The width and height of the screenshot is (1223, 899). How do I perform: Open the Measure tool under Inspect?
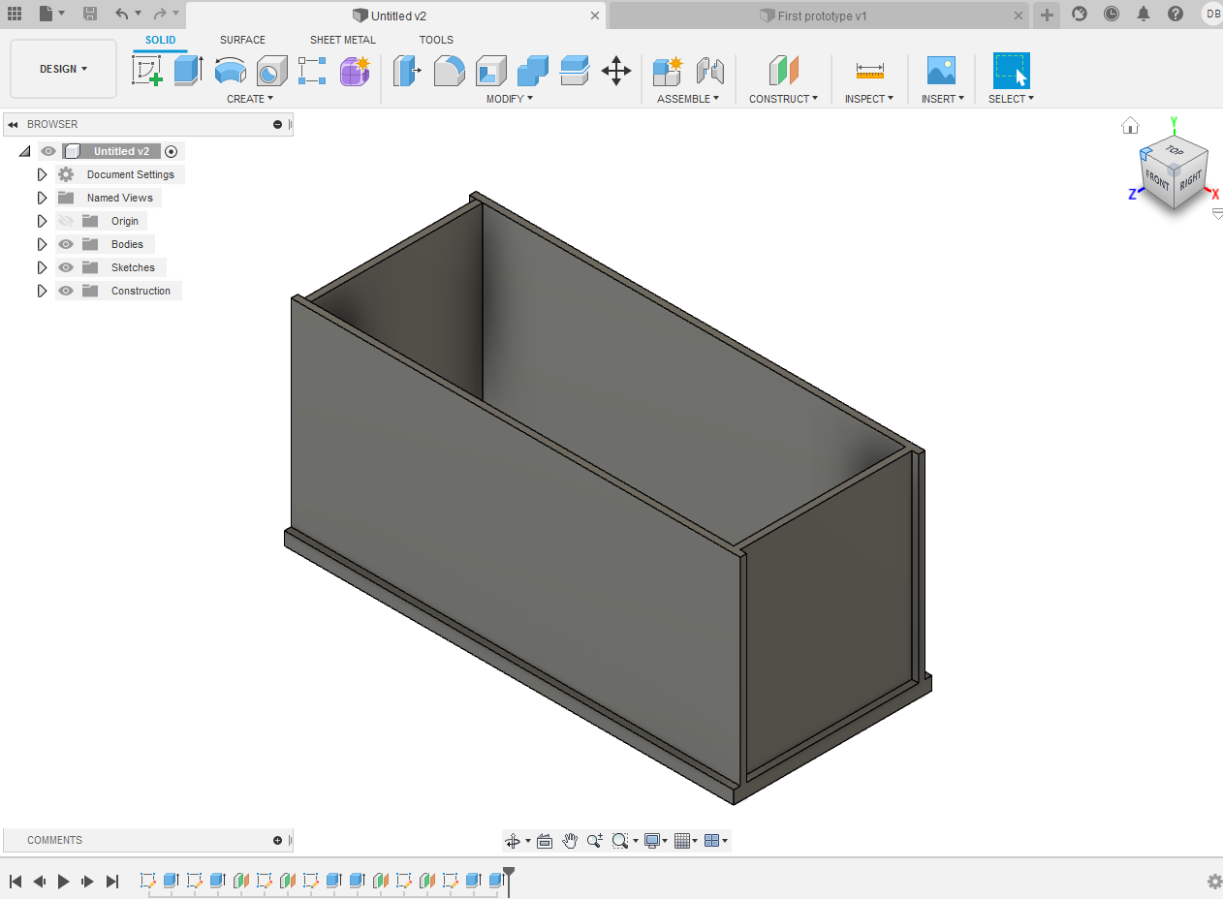click(x=869, y=71)
